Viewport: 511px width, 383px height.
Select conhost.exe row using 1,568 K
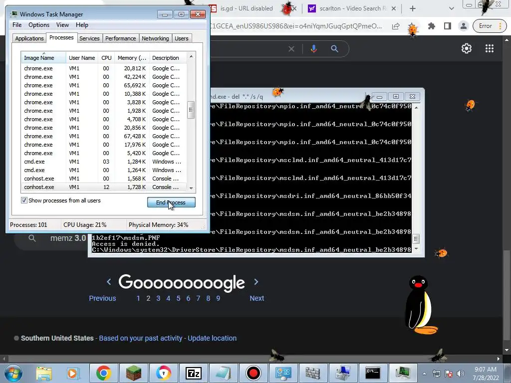[104, 179]
